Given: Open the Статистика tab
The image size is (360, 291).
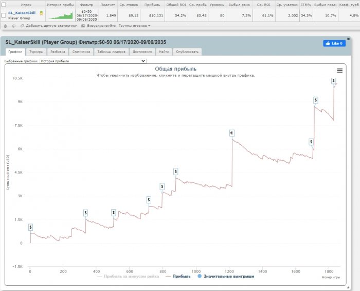Looking at the screenshot, I should point(81,52).
